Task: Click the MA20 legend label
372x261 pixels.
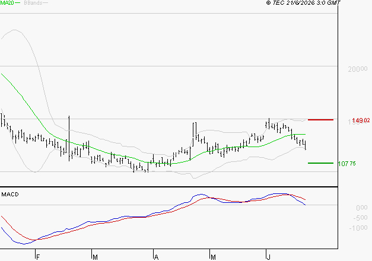Action: (7, 3)
